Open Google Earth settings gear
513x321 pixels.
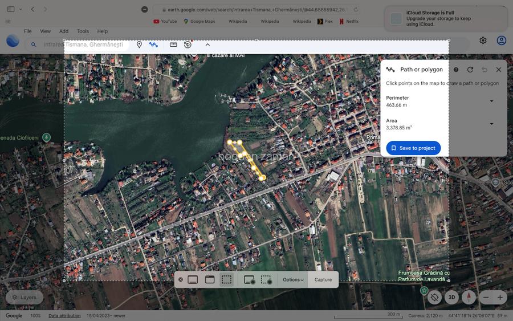483,40
